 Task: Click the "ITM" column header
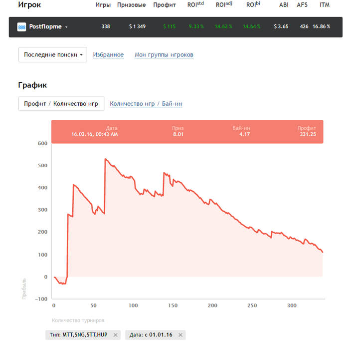point(325,5)
